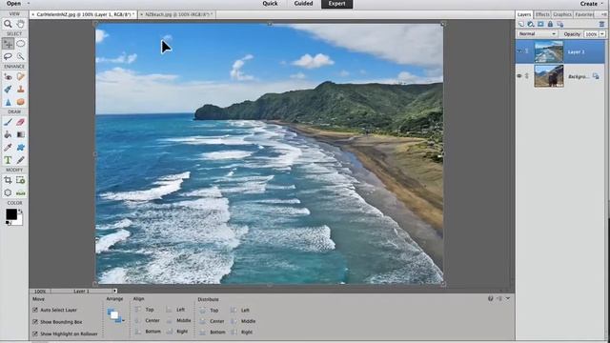610x343 pixels.
Task: Create a new layer in Layers panel
Action: pyautogui.click(x=521, y=24)
